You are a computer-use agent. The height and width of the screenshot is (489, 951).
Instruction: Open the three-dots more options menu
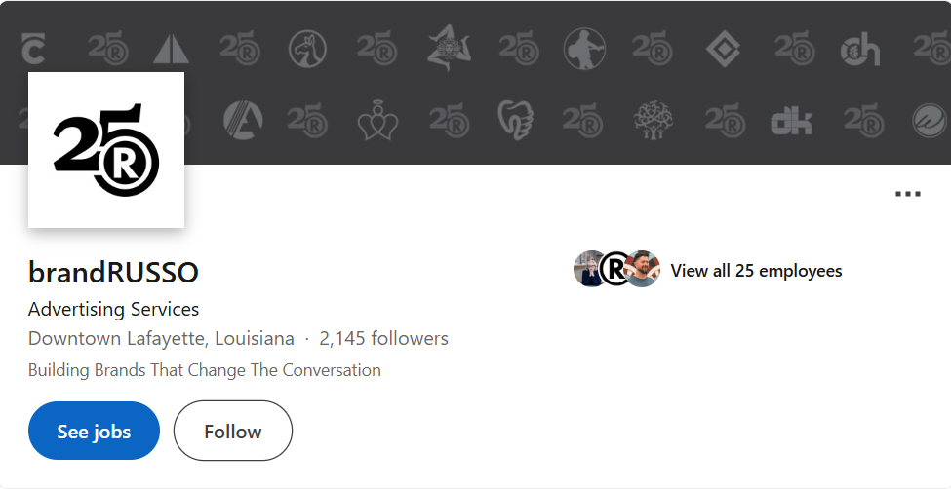[x=907, y=194]
